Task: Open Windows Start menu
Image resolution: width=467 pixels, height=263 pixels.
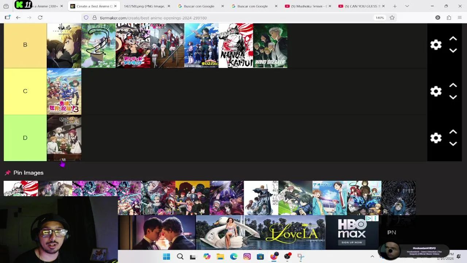Action: tap(166, 256)
